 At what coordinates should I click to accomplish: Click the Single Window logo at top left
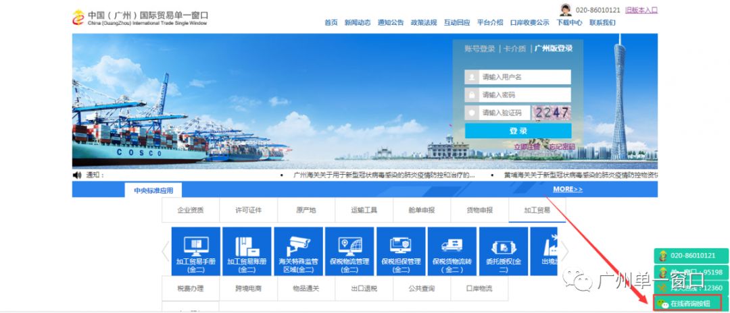[140, 18]
